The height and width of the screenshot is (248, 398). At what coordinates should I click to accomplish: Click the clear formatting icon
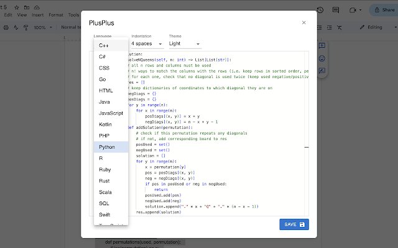[340, 27]
